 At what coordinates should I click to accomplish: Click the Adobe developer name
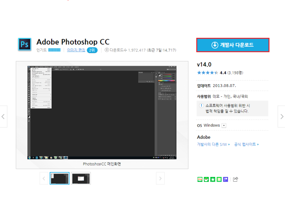tap(203, 137)
